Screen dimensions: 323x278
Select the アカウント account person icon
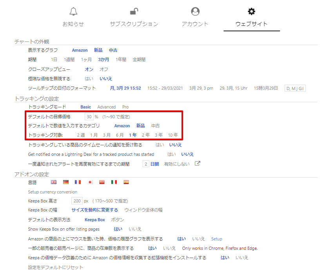click(195, 11)
